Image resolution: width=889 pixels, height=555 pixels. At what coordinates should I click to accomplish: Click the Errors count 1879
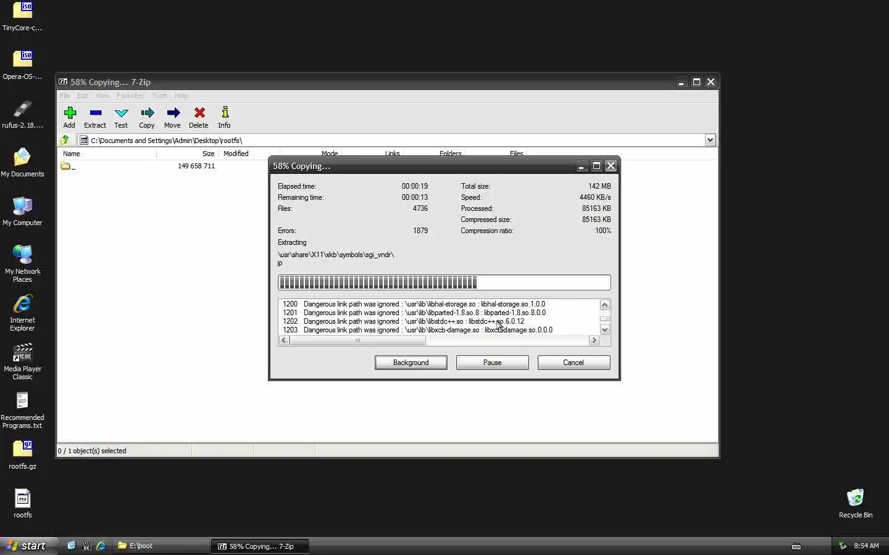(420, 231)
